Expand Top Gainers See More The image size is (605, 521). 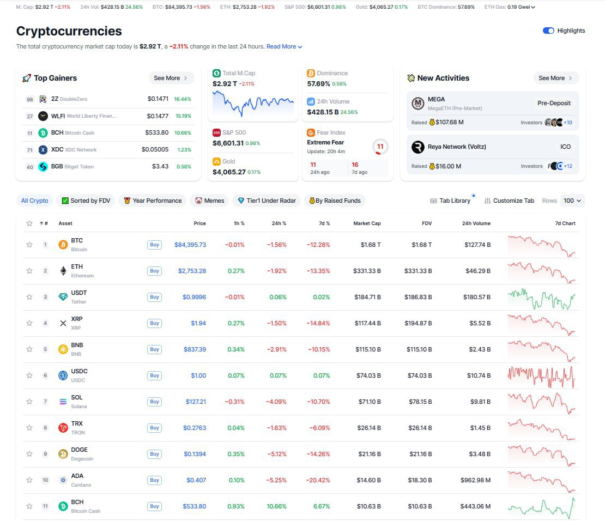(x=171, y=78)
